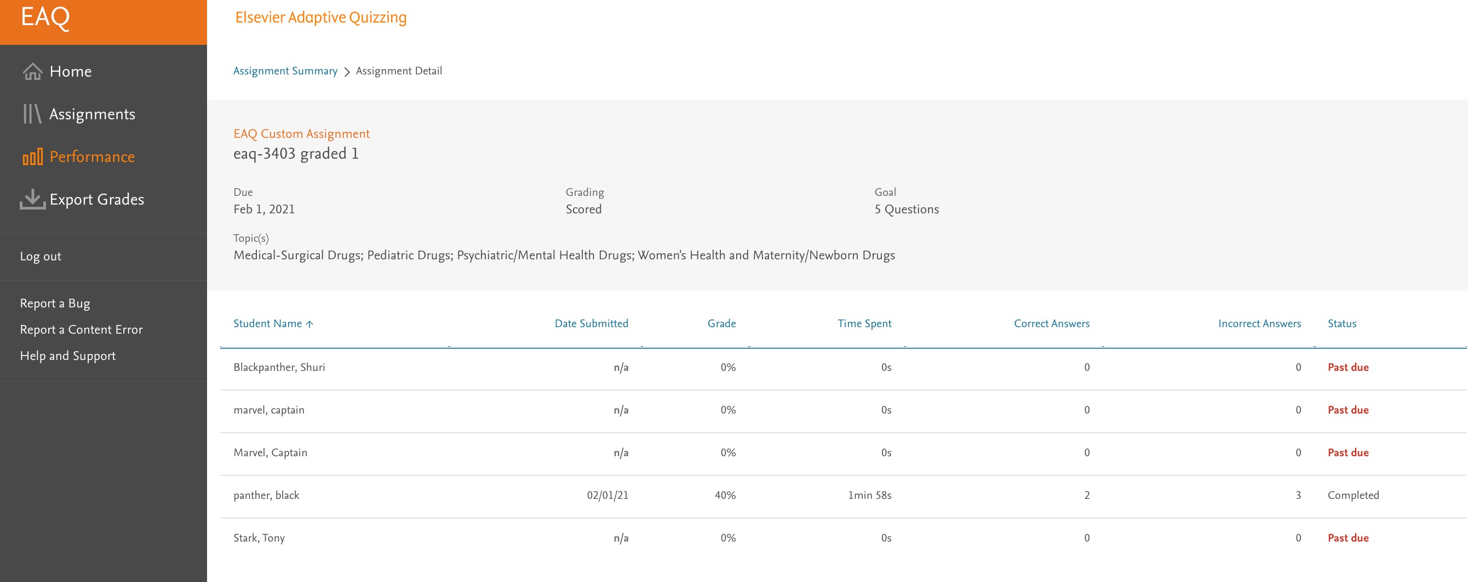Image resolution: width=1468 pixels, height=582 pixels.
Task: Open Help and Support
Action: click(68, 355)
